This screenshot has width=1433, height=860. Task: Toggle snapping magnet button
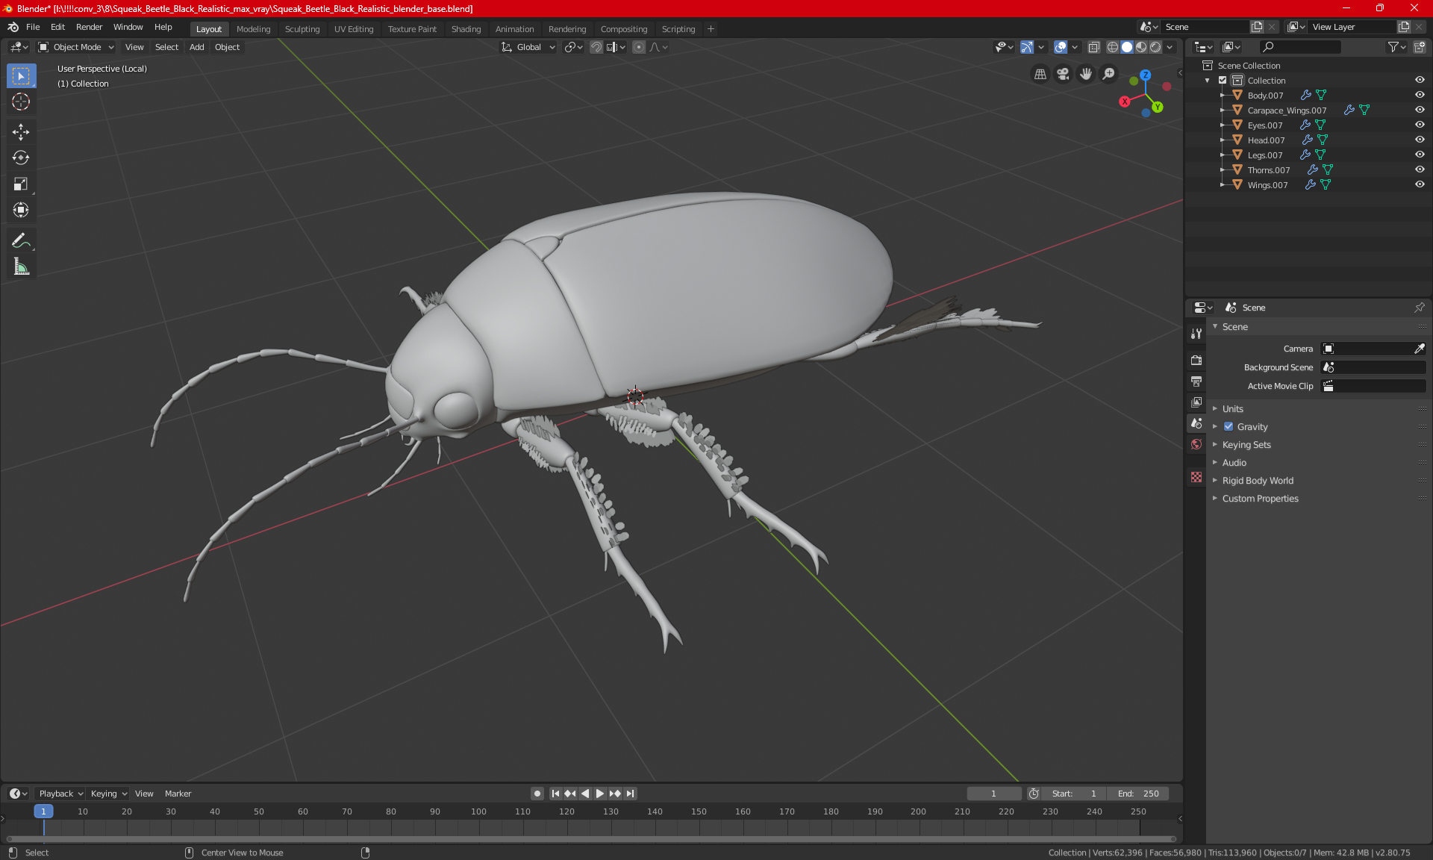coord(596,47)
